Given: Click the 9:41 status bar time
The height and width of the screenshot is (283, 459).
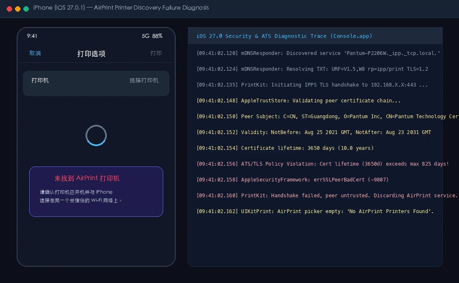Looking at the screenshot, I should (x=32, y=36).
